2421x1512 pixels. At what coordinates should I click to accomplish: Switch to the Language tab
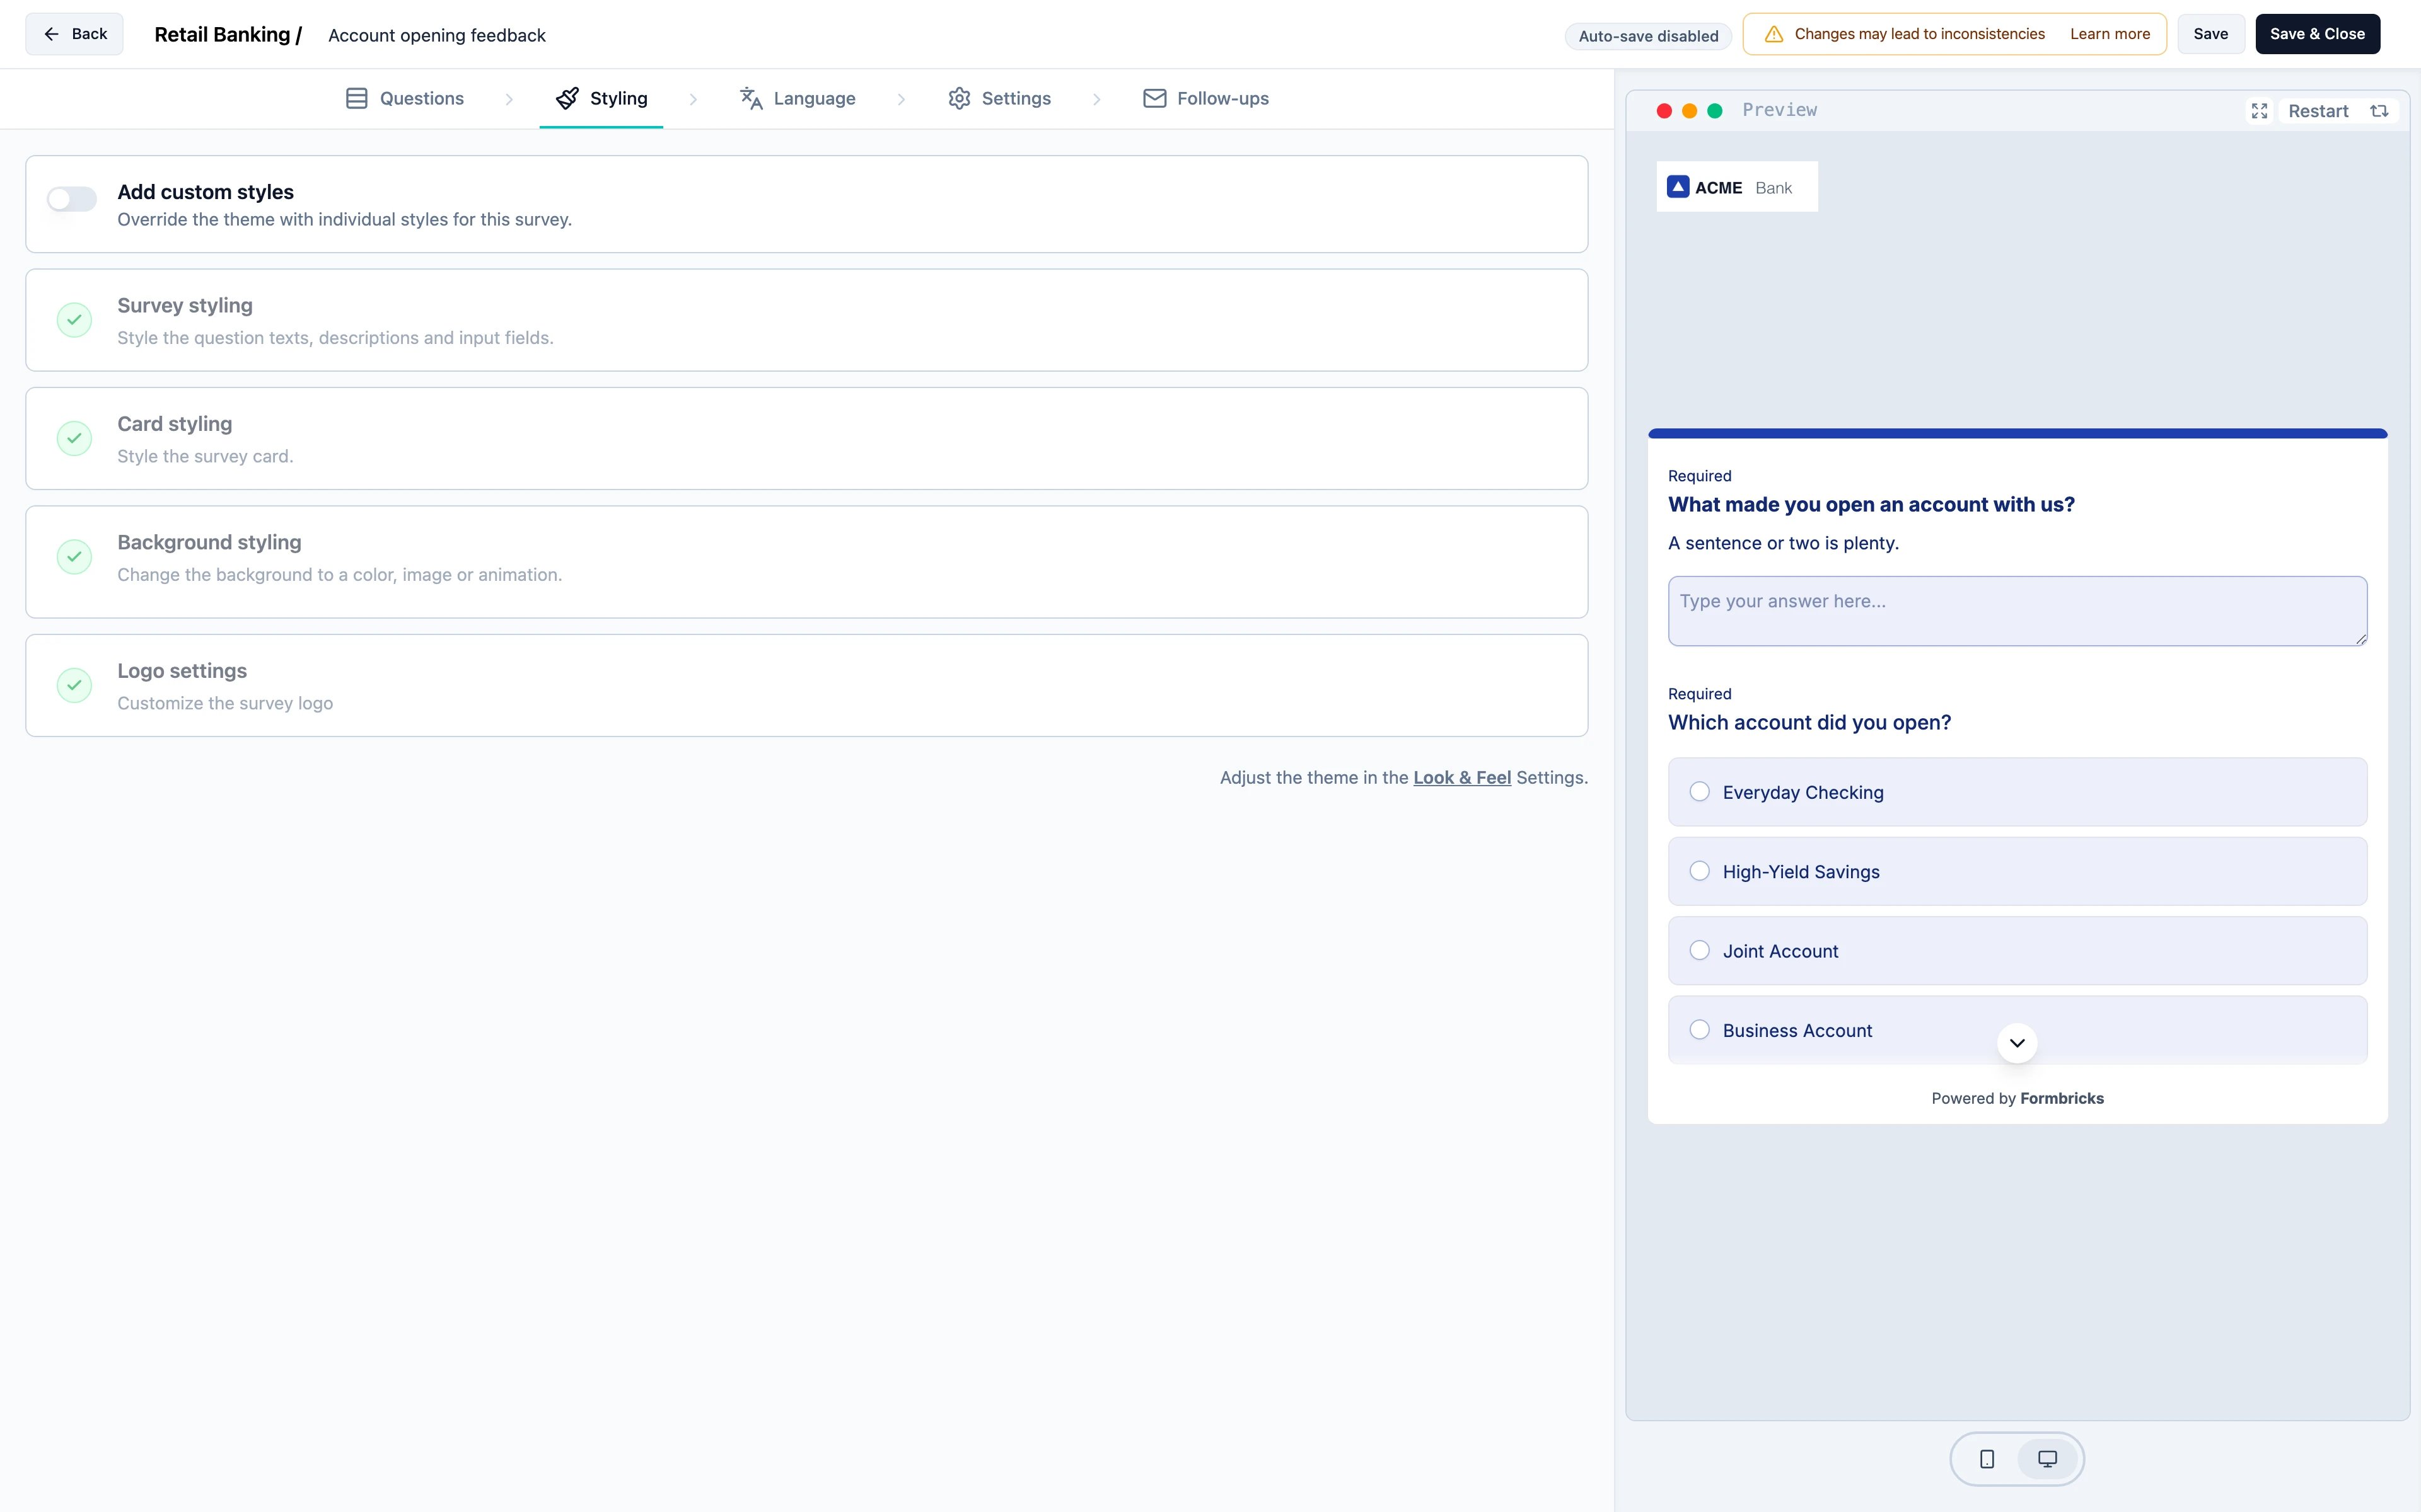pyautogui.click(x=798, y=98)
